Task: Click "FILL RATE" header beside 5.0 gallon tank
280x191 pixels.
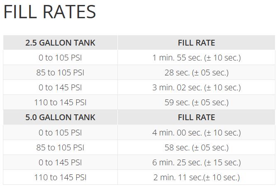Action: [196, 117]
